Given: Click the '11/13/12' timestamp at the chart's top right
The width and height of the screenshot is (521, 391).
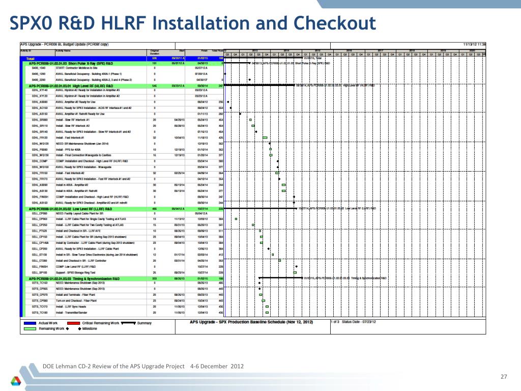Looking at the screenshot, I should pyautogui.click(x=475, y=44).
